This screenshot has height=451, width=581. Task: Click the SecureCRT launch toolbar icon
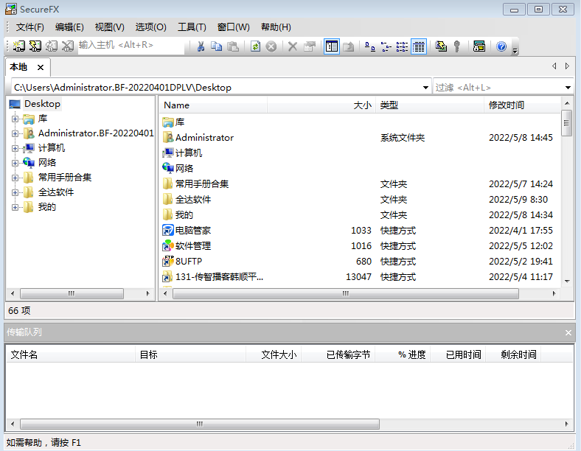(x=479, y=46)
